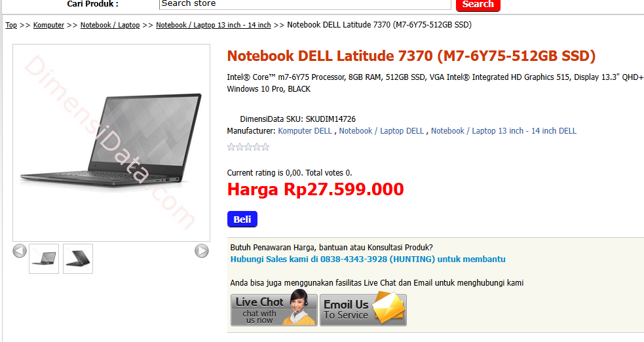Rate product with fifth star

tap(265, 147)
